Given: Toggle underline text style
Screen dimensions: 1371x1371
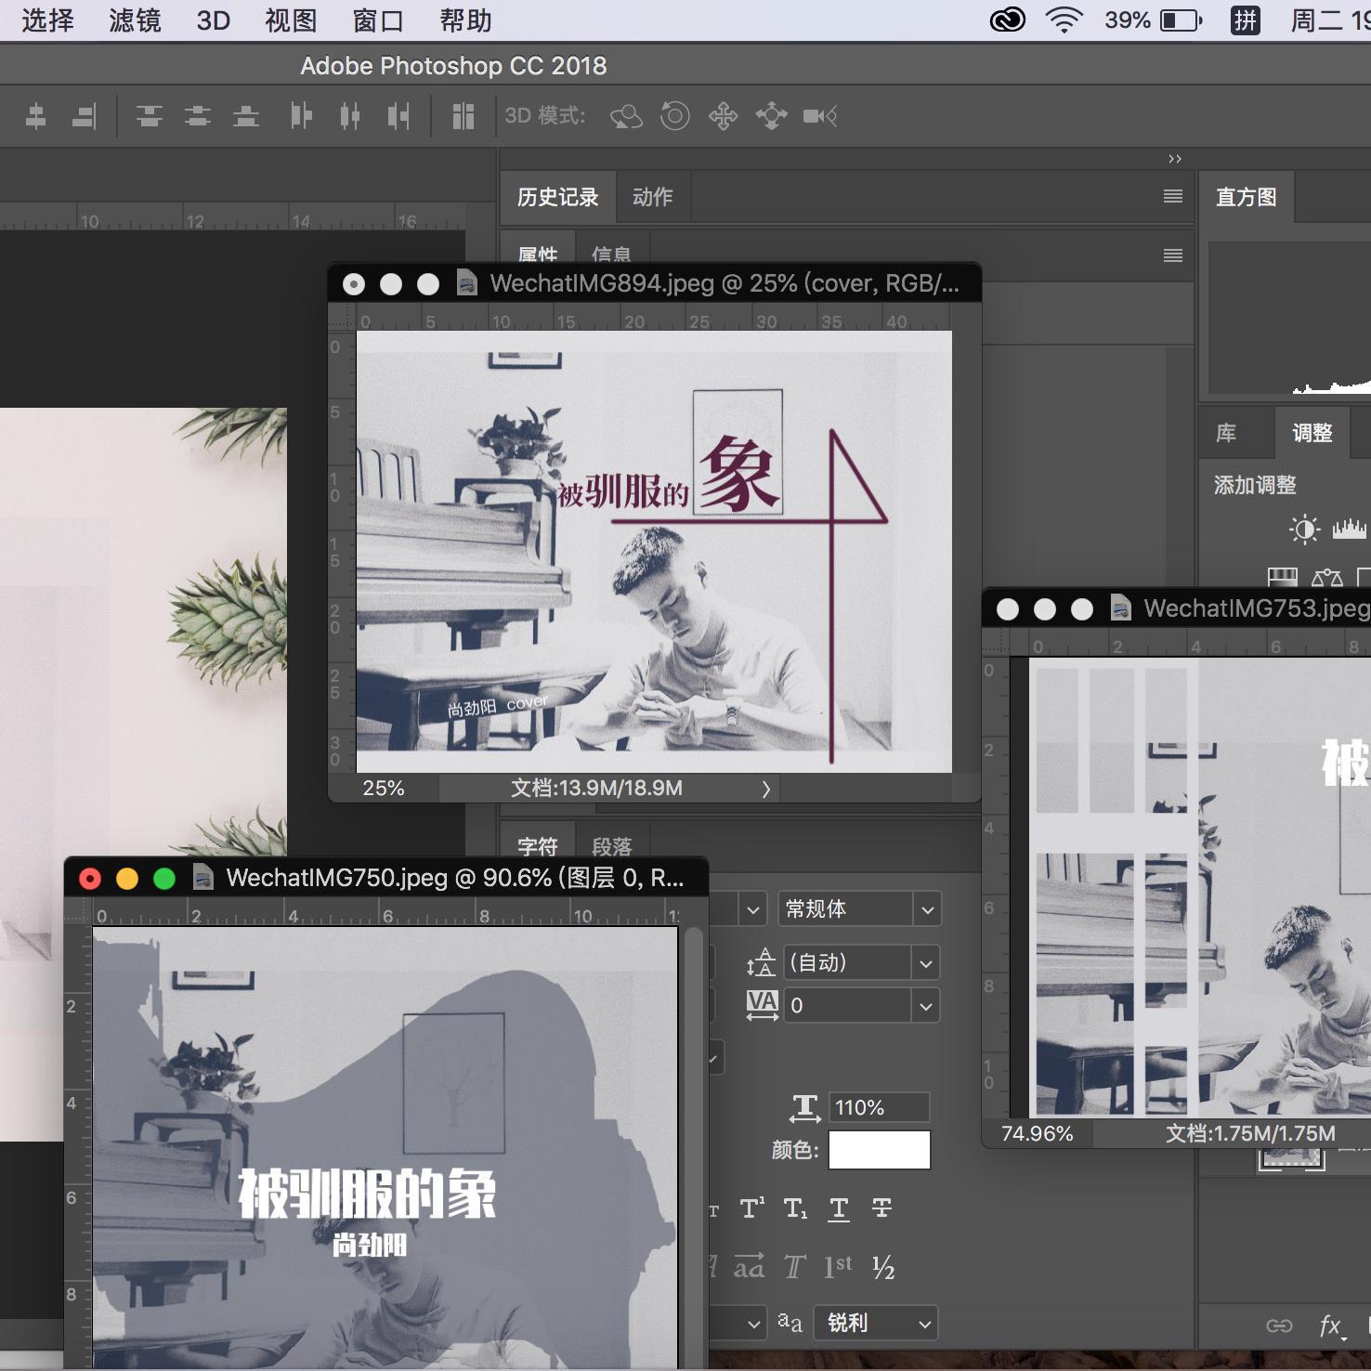Looking at the screenshot, I should (839, 1208).
